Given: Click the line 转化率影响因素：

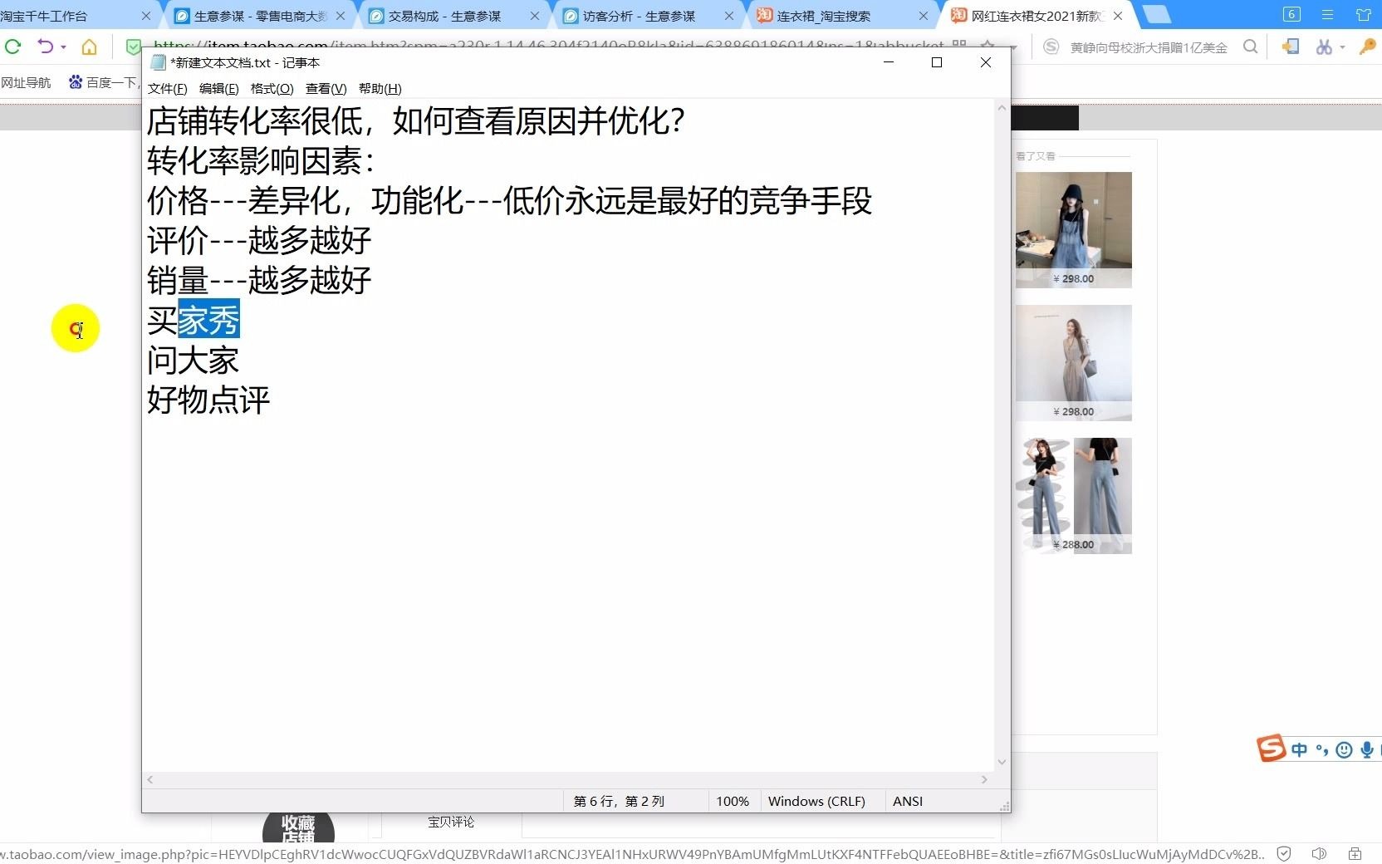Looking at the screenshot, I should tap(262, 160).
